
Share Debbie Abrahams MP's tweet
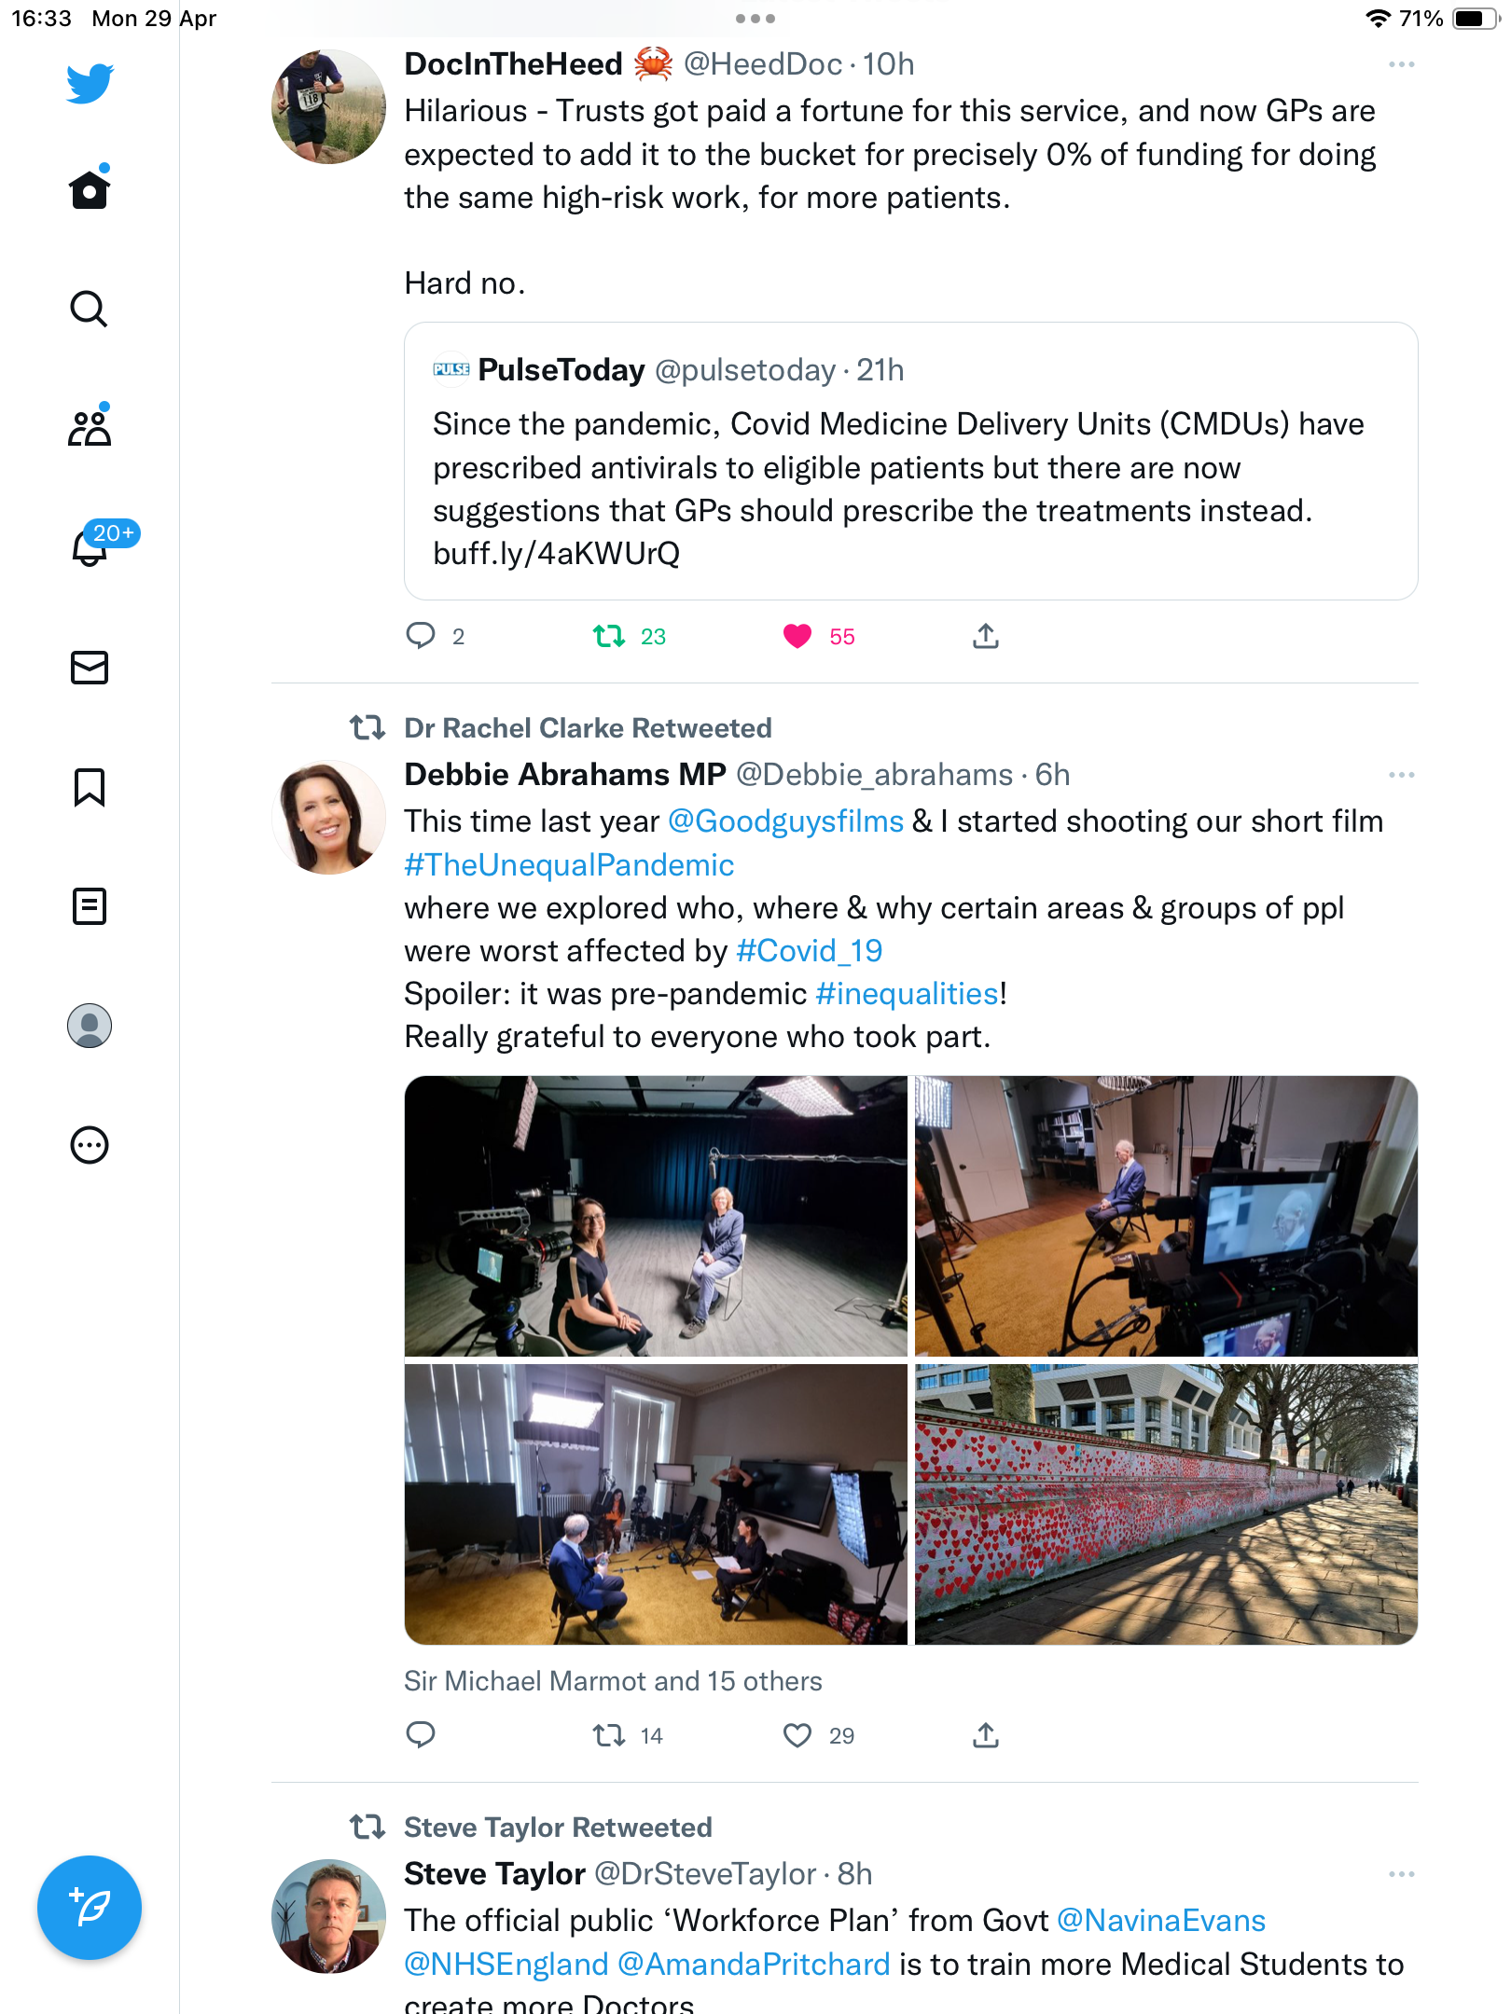point(986,1735)
